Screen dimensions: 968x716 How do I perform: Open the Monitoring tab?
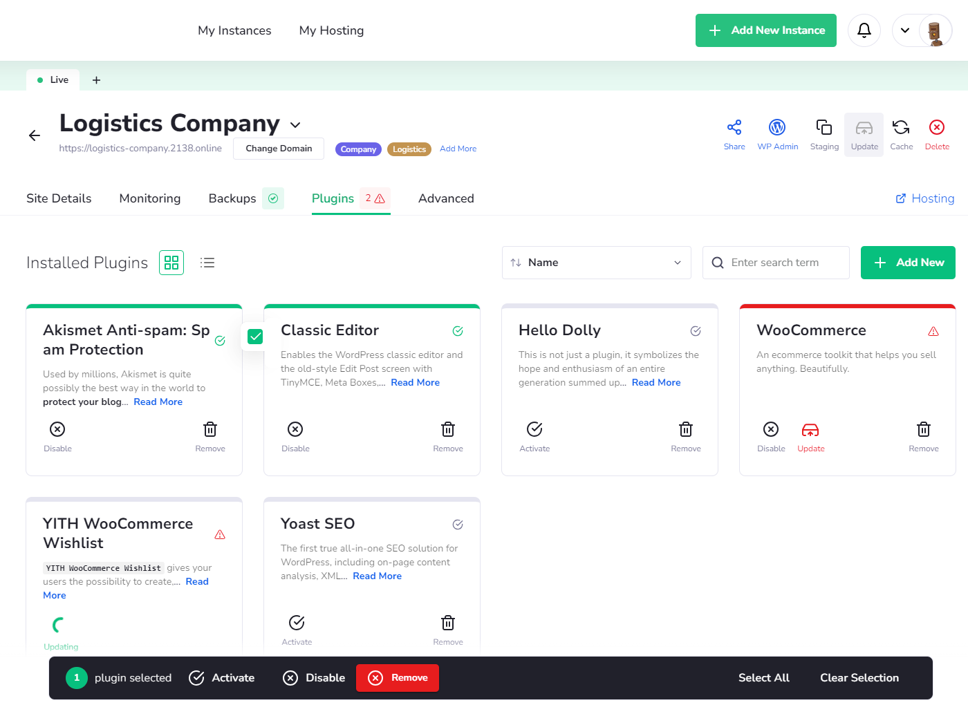(150, 198)
